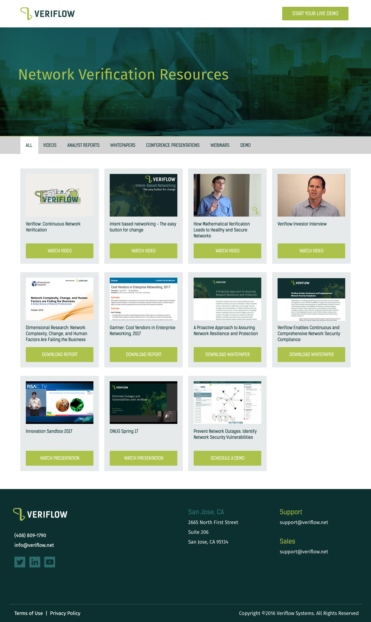Open Veriflow Continuous Network Verification thumbnail

[x=59, y=195]
